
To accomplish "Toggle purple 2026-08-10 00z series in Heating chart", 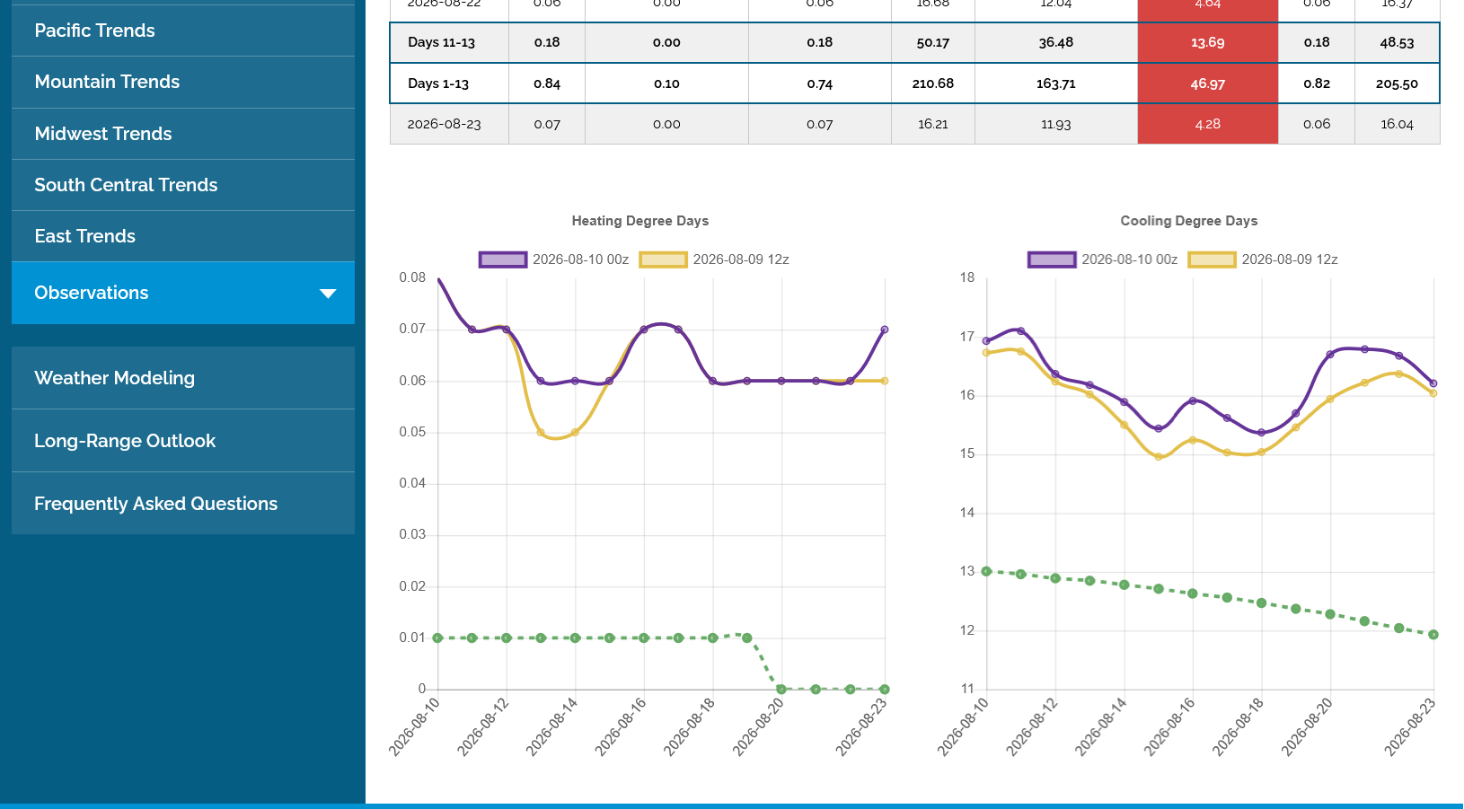I will coord(553,259).
